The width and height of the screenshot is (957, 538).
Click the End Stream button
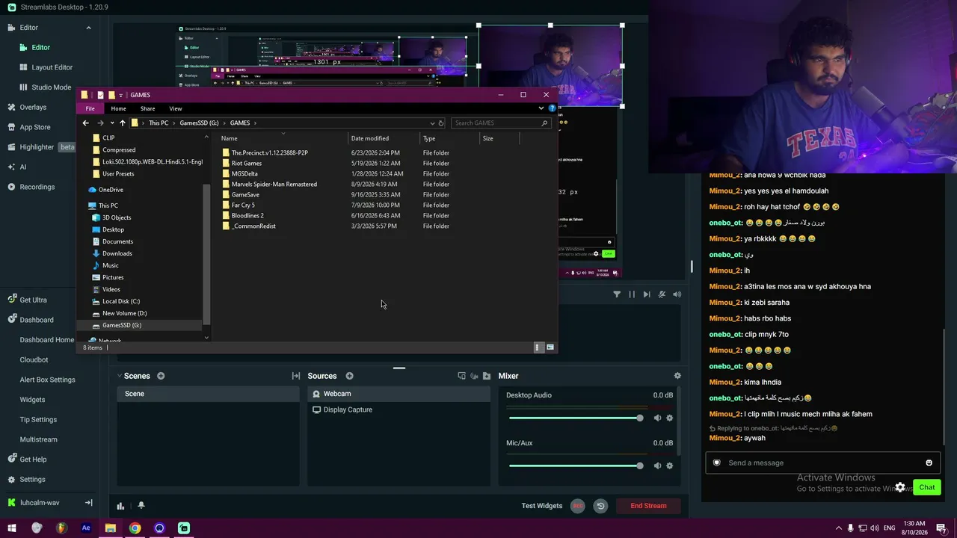coord(648,506)
